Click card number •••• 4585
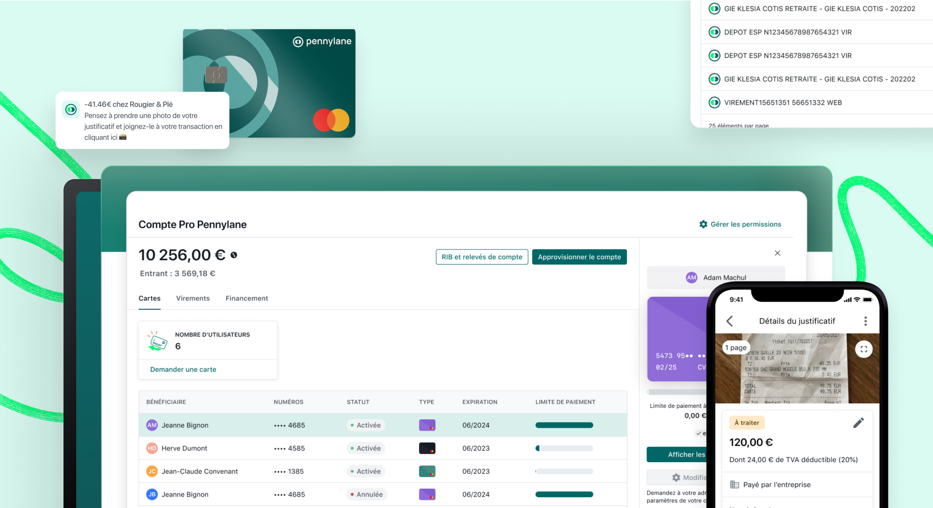This screenshot has height=508, width=933. [x=289, y=448]
